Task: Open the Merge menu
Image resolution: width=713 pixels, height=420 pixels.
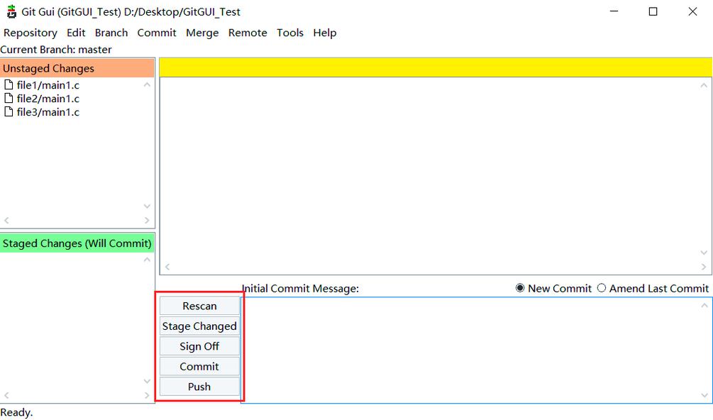Action: click(202, 33)
